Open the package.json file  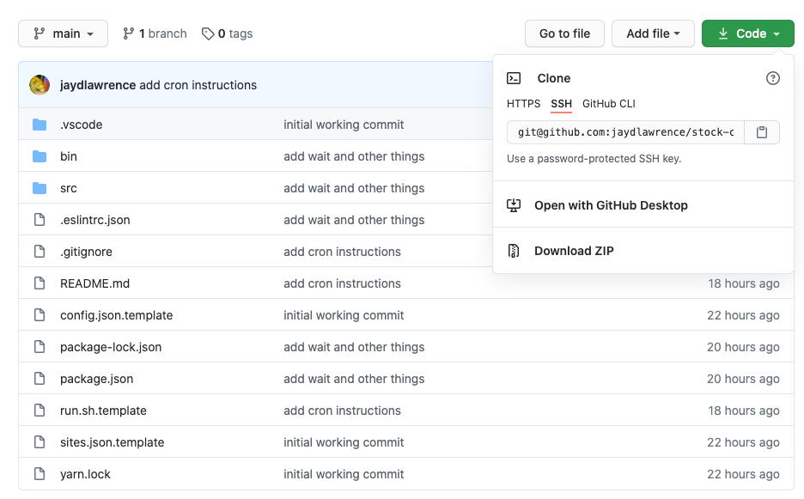tap(96, 379)
